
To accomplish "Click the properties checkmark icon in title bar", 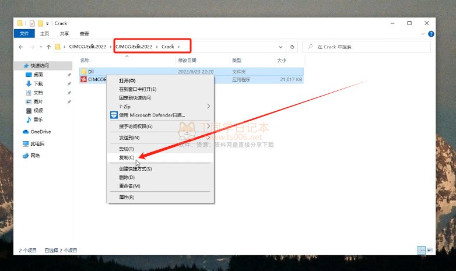I will [x=32, y=23].
